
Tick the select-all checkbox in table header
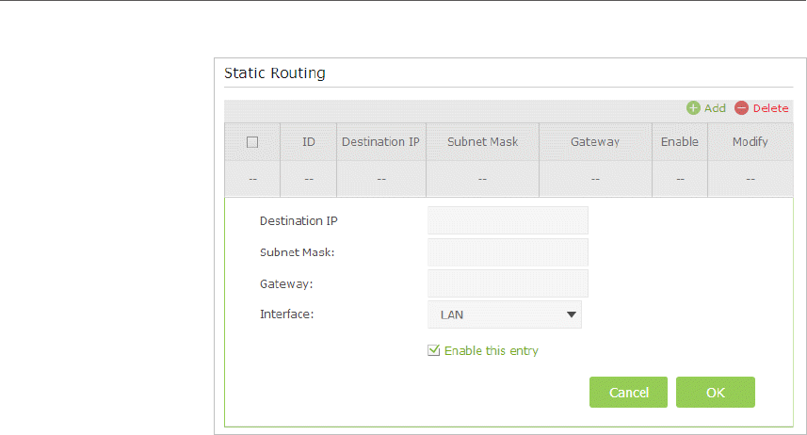252,142
